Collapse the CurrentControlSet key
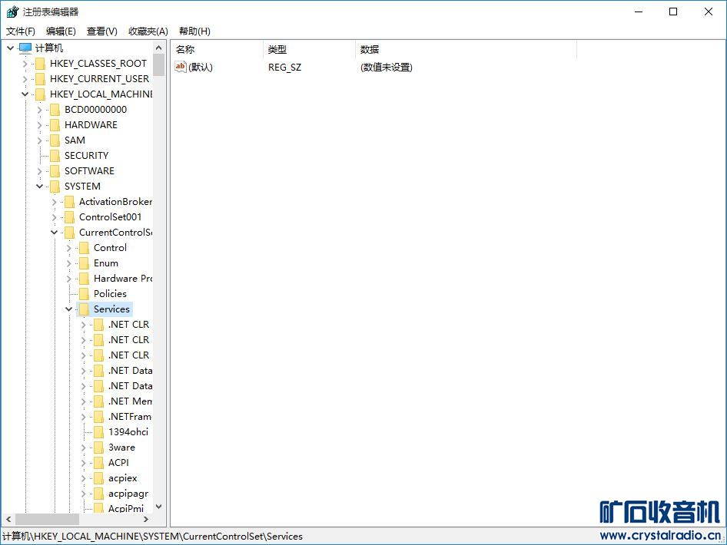This screenshot has height=545, width=727. tap(55, 232)
